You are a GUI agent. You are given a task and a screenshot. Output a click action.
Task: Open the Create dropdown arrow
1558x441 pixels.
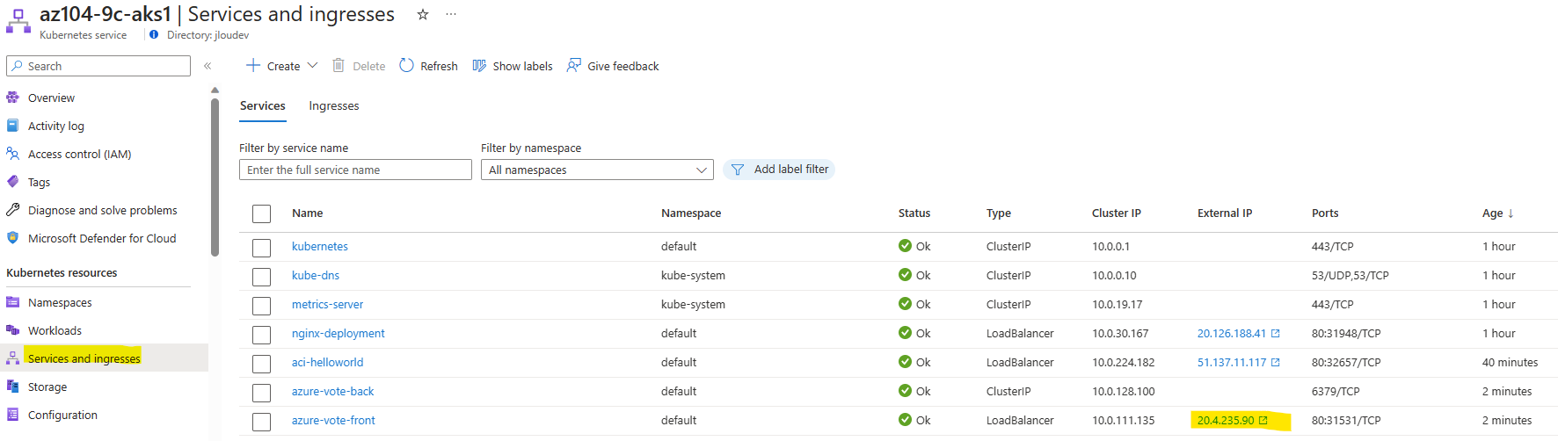click(312, 65)
